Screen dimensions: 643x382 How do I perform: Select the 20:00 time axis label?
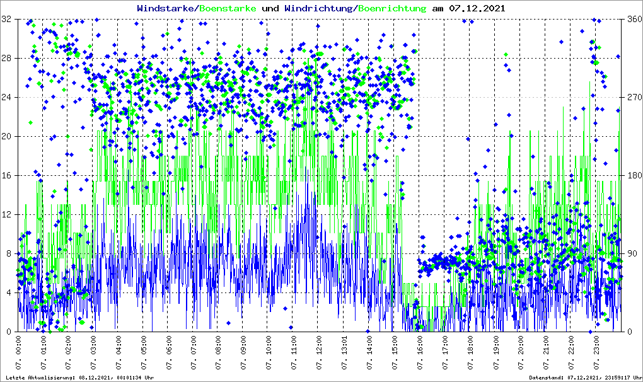521,353
